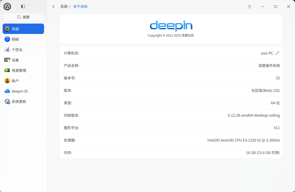
Task: Click the 类型 label
Action: [68, 103]
